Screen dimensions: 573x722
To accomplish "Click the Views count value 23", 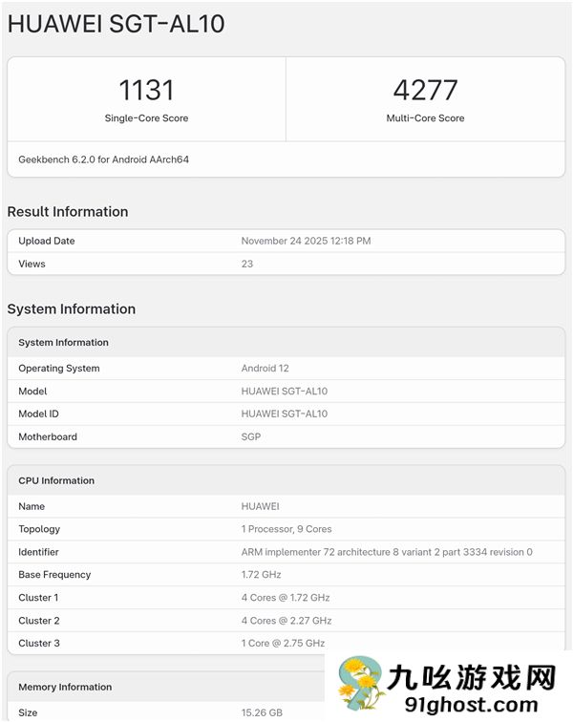I will pos(247,264).
